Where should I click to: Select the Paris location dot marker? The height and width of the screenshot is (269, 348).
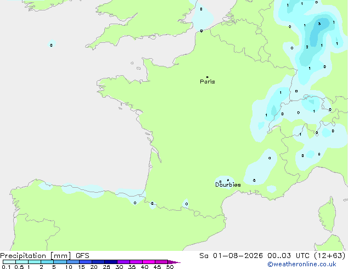(207, 77)
